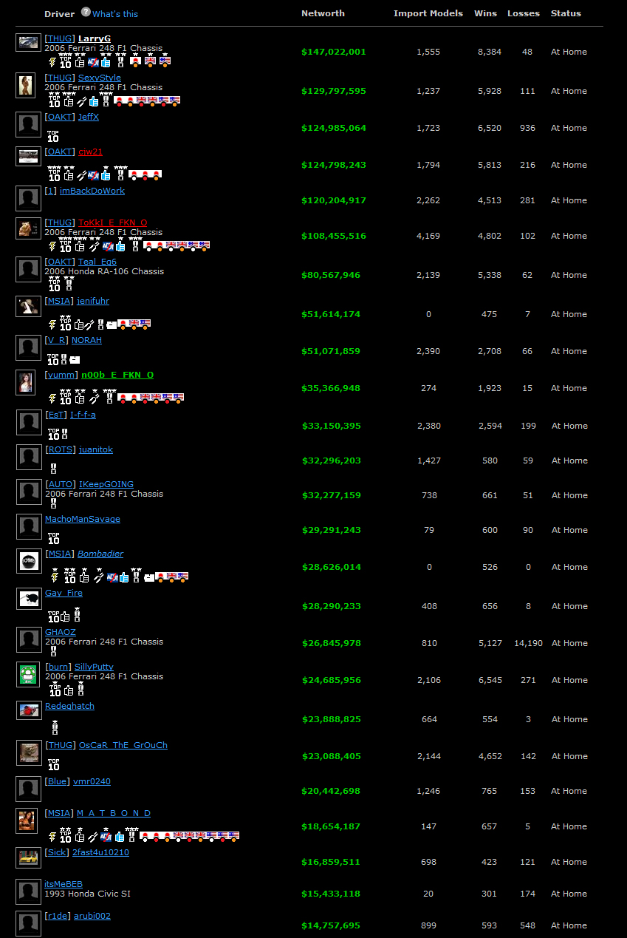Click the Networth column header
The image size is (627, 938).
tap(323, 13)
